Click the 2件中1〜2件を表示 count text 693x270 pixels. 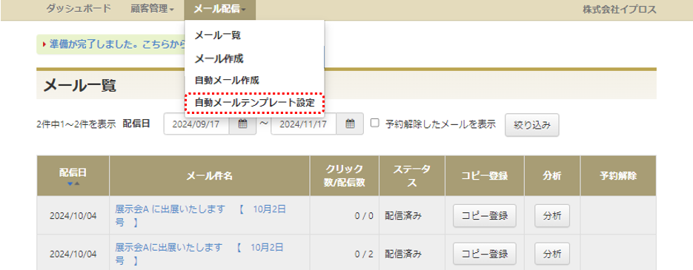76,124
